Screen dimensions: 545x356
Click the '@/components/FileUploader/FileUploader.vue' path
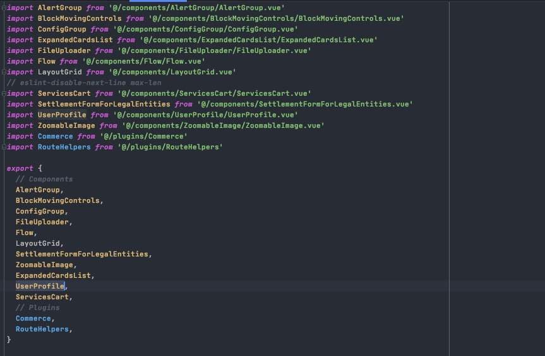214,50
